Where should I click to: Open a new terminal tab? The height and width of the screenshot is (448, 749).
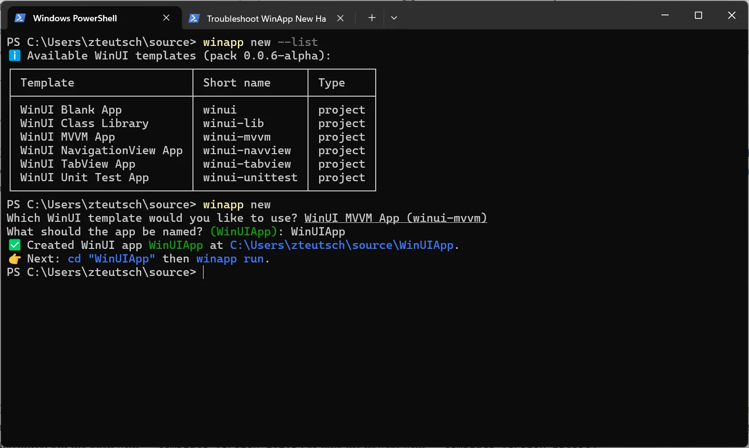pyautogui.click(x=372, y=18)
